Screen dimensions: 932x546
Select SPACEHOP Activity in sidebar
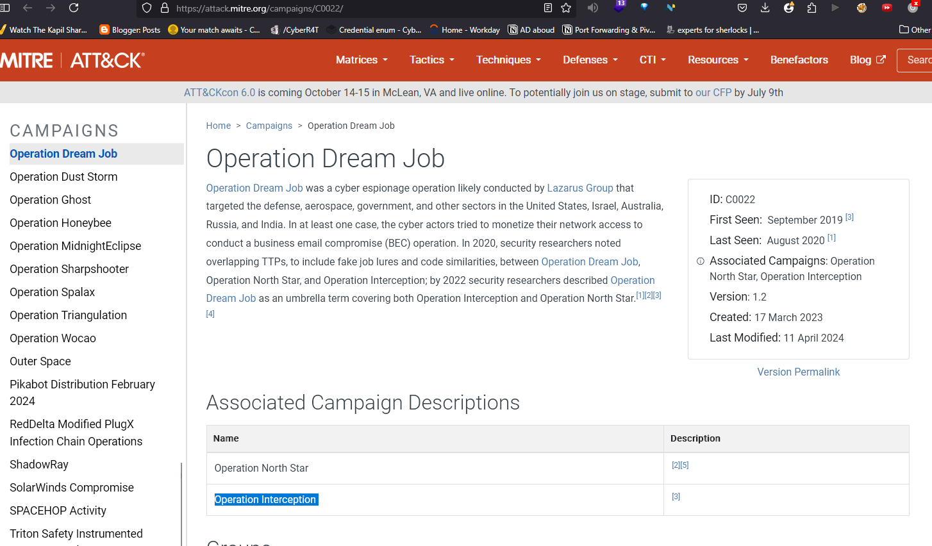tap(58, 511)
